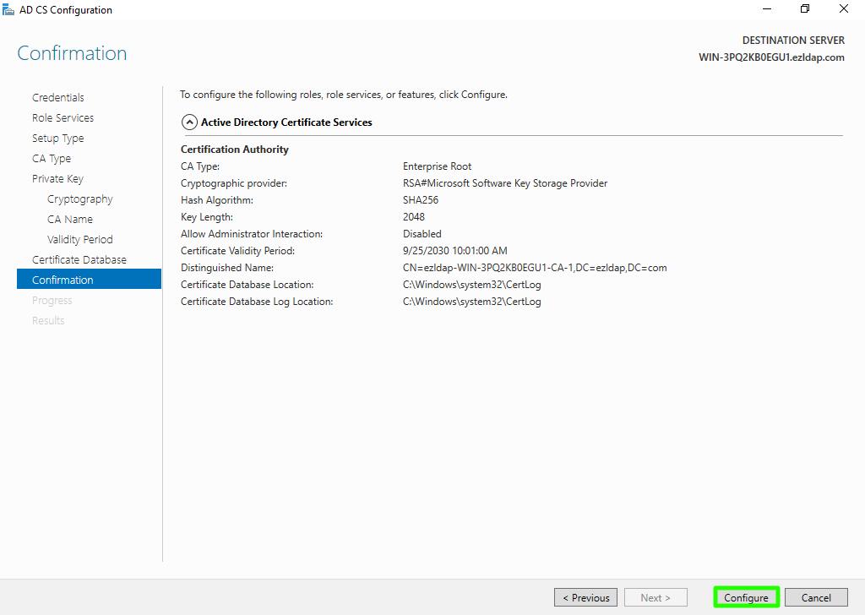
Task: Open the Private Key step
Action: point(57,179)
